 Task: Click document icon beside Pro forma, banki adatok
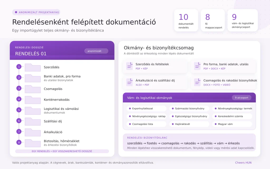[197, 66]
